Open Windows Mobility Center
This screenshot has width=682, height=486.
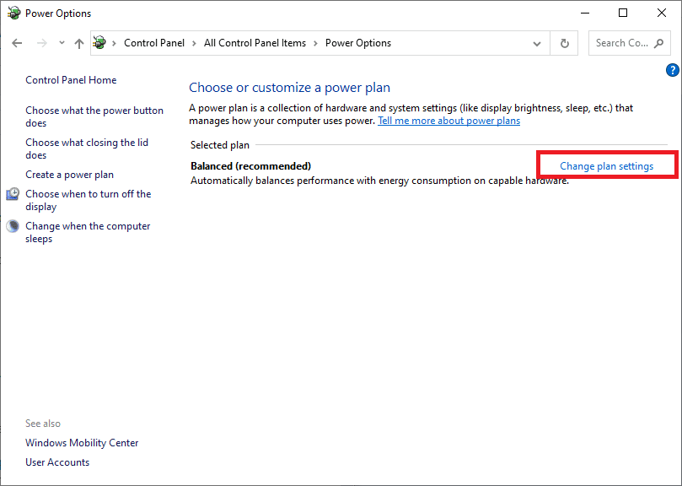click(82, 443)
